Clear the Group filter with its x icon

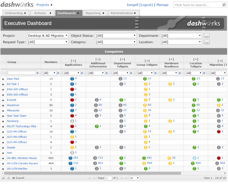click(x=37, y=73)
